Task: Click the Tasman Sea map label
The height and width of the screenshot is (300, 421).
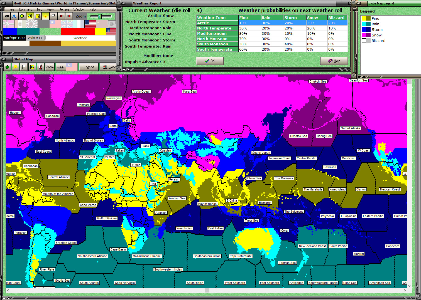Action: (x=287, y=263)
